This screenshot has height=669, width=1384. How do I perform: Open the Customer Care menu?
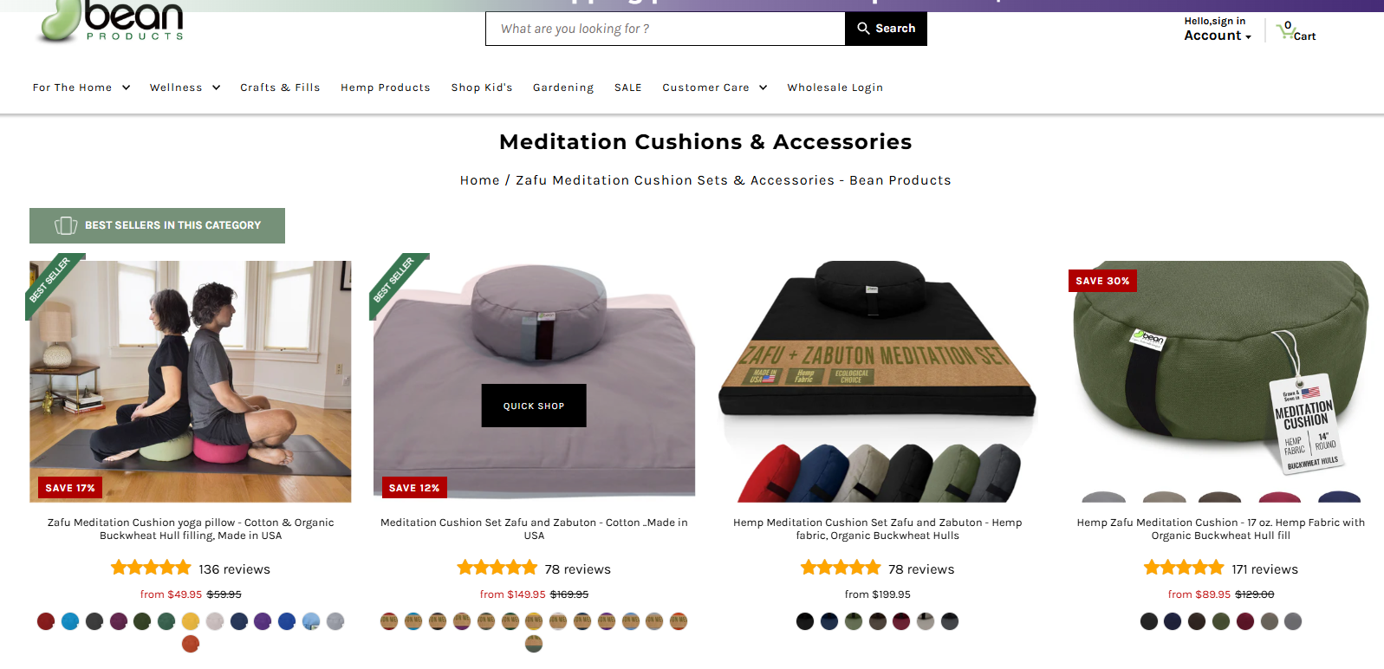[x=715, y=88]
